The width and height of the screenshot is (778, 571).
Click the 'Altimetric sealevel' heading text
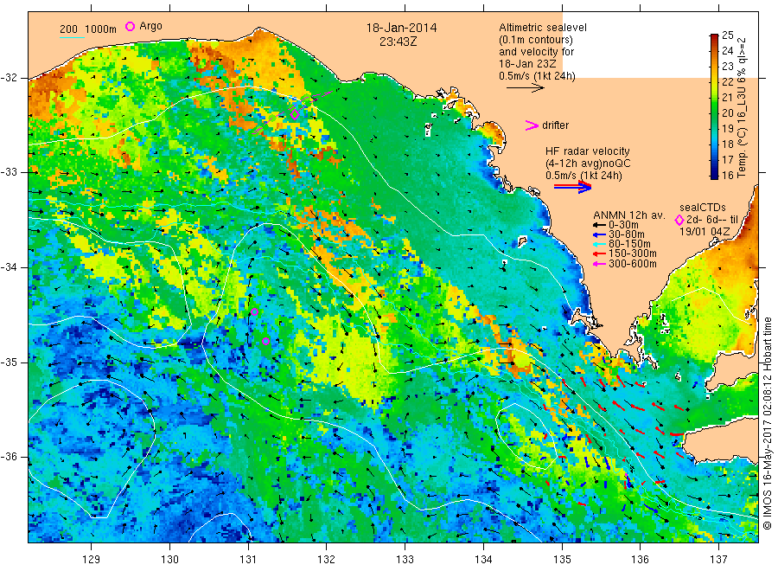coord(543,28)
